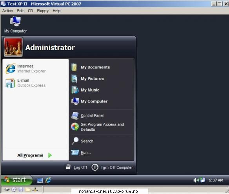229x194 pixels.
Task: Open Outlook Express E-mail entry
Action: (25, 83)
